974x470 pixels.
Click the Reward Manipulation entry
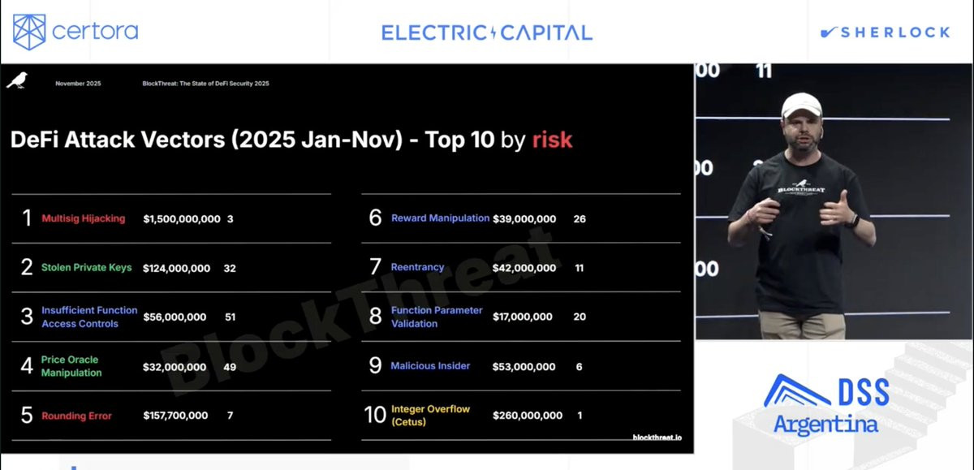440,218
